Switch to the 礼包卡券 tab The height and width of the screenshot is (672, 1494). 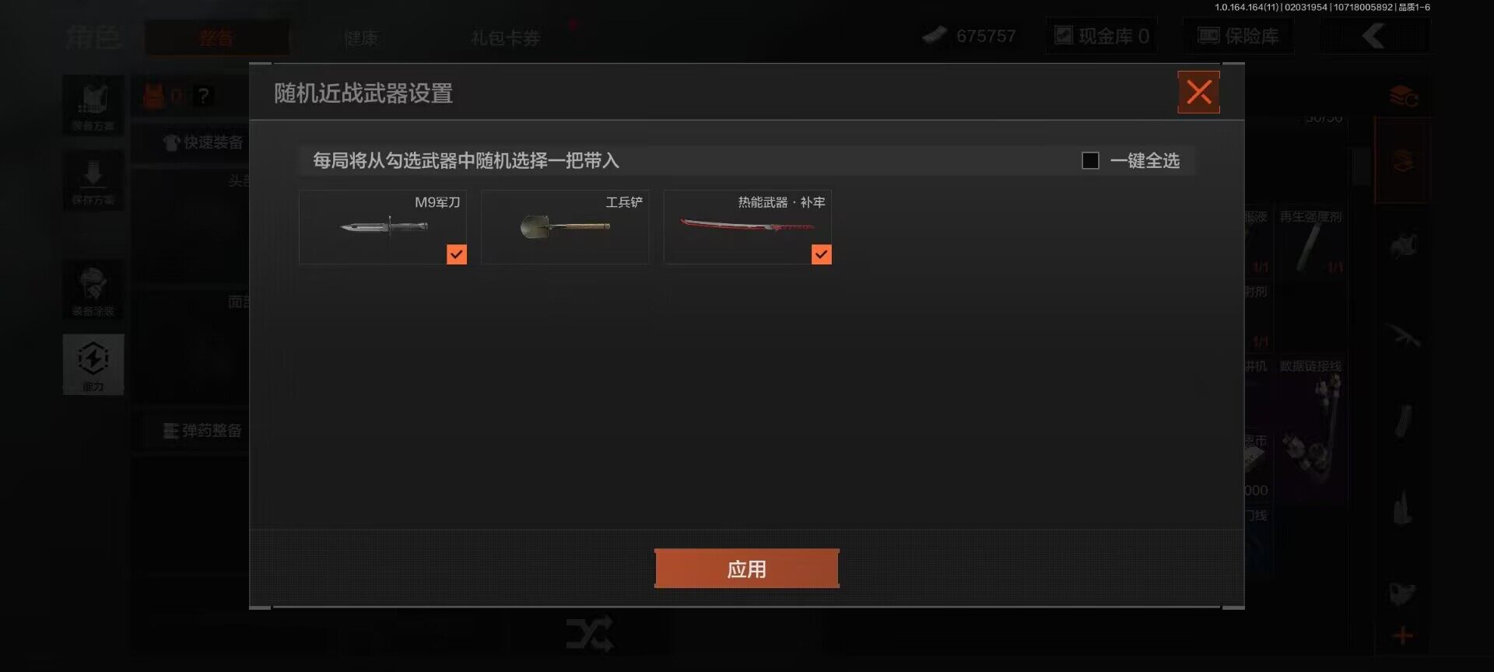point(506,38)
